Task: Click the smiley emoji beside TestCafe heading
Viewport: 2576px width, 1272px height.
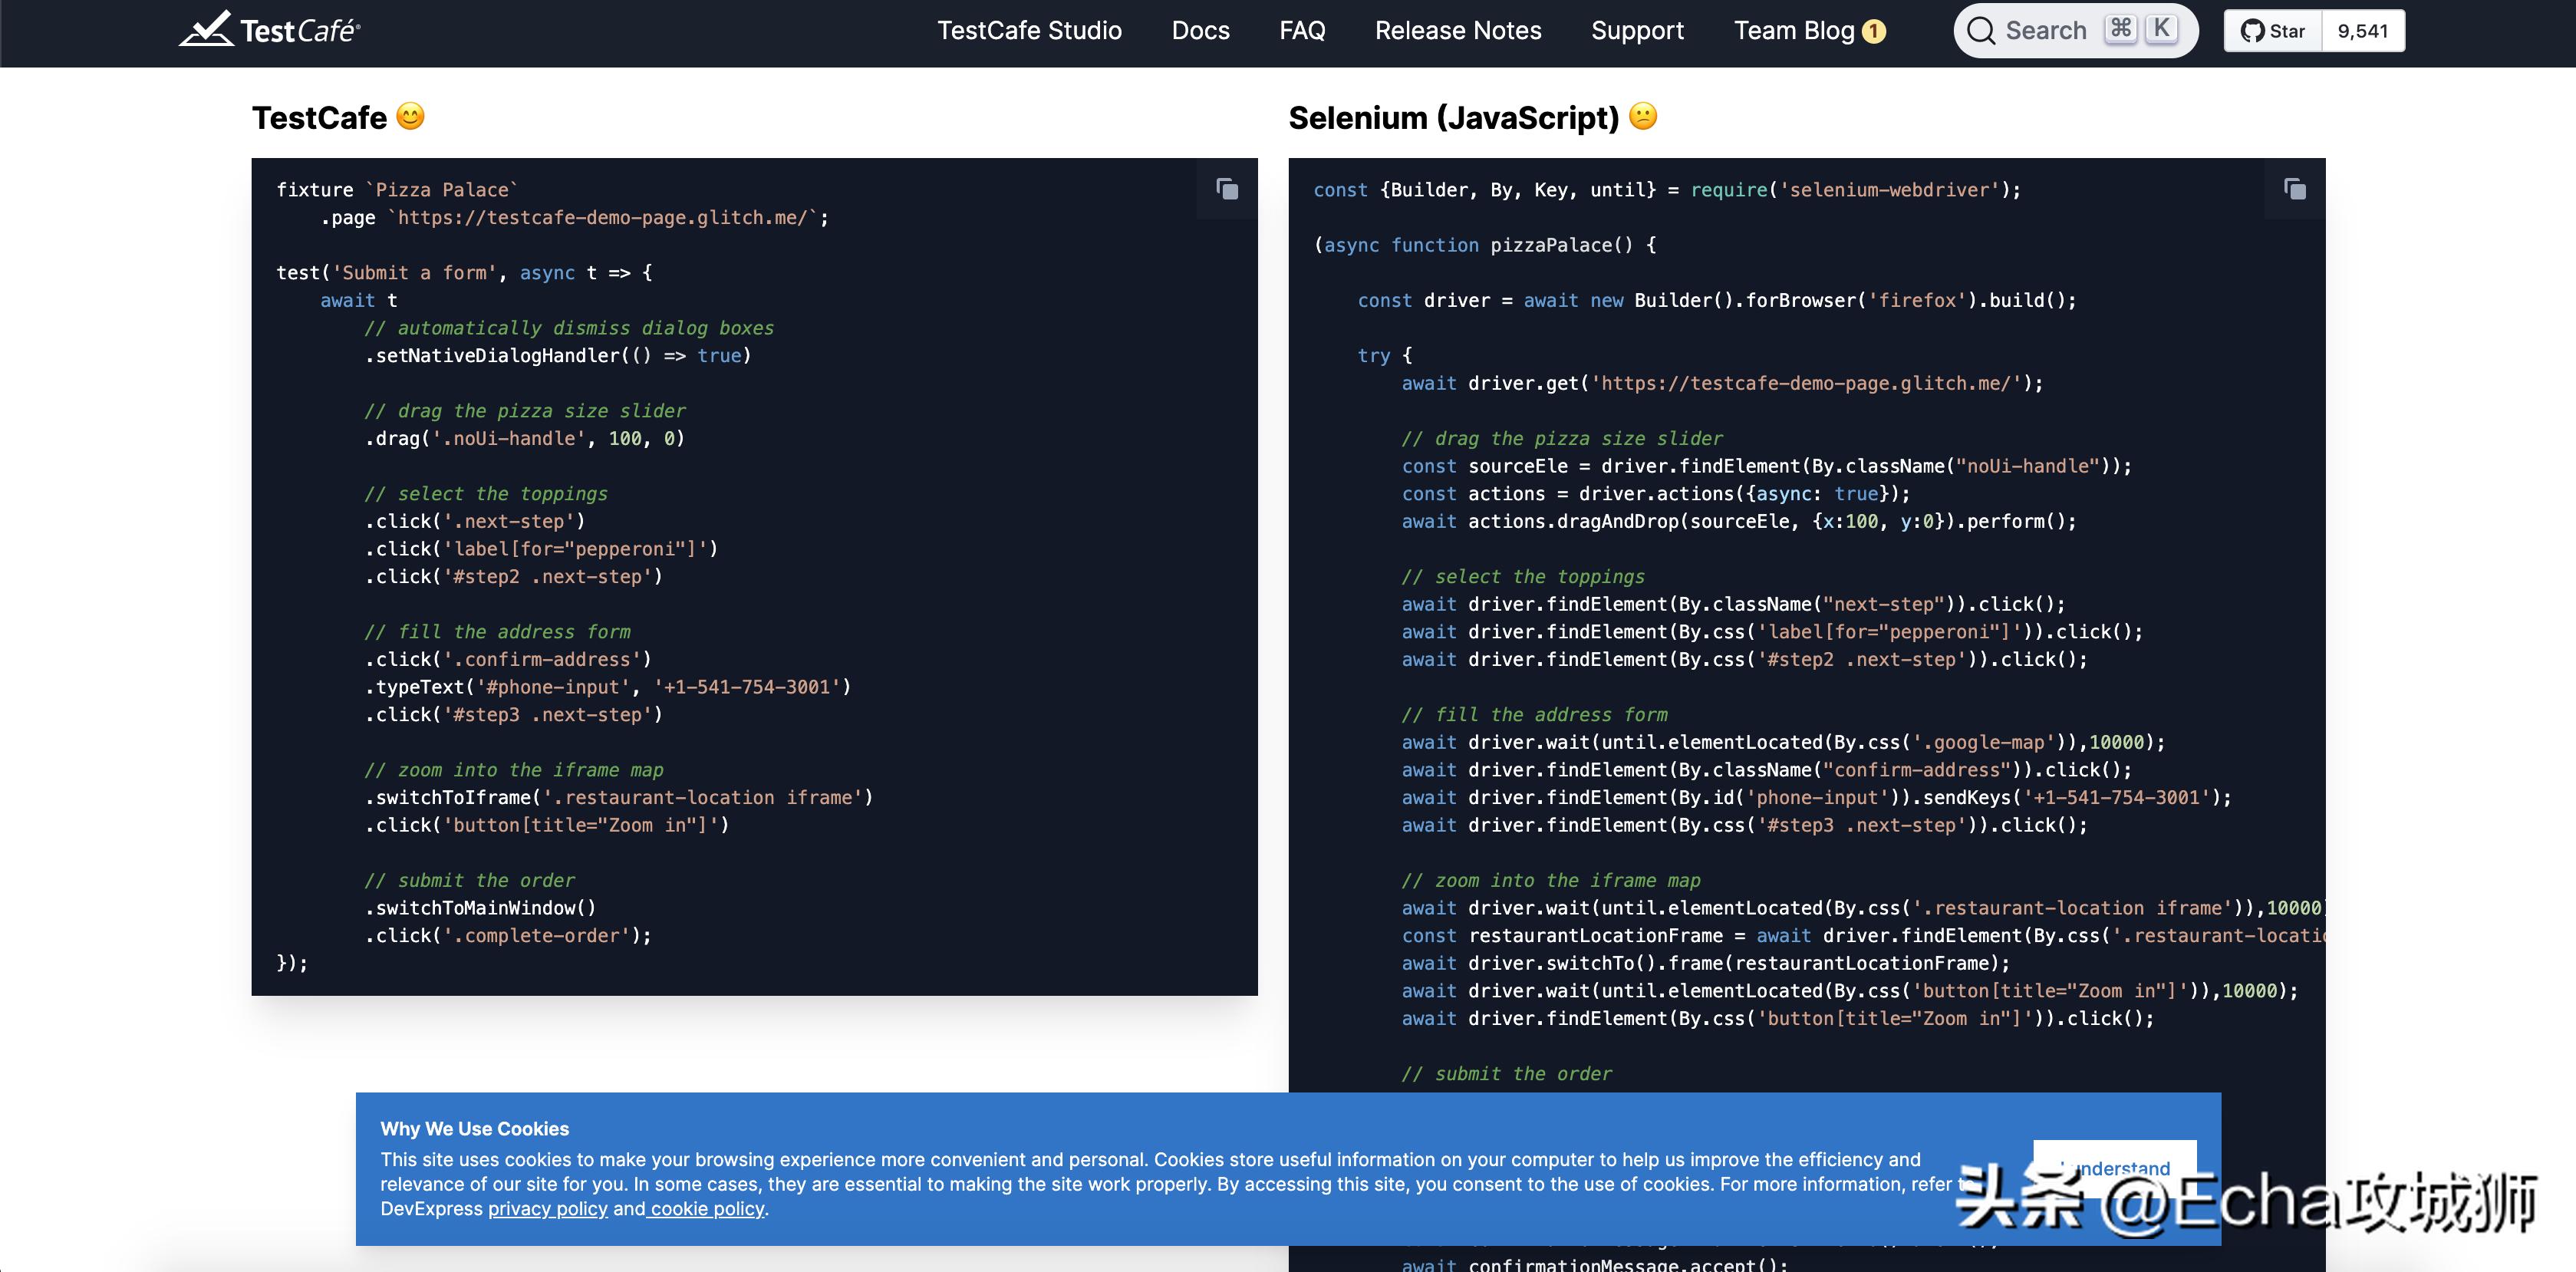Action: [411, 117]
